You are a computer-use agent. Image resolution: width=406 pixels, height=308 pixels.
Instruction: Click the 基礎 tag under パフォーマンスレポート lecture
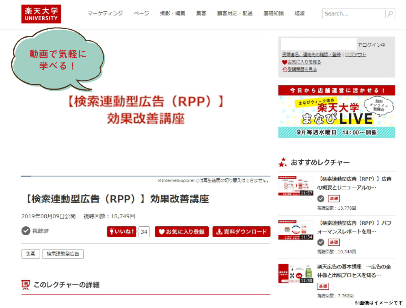(334, 243)
